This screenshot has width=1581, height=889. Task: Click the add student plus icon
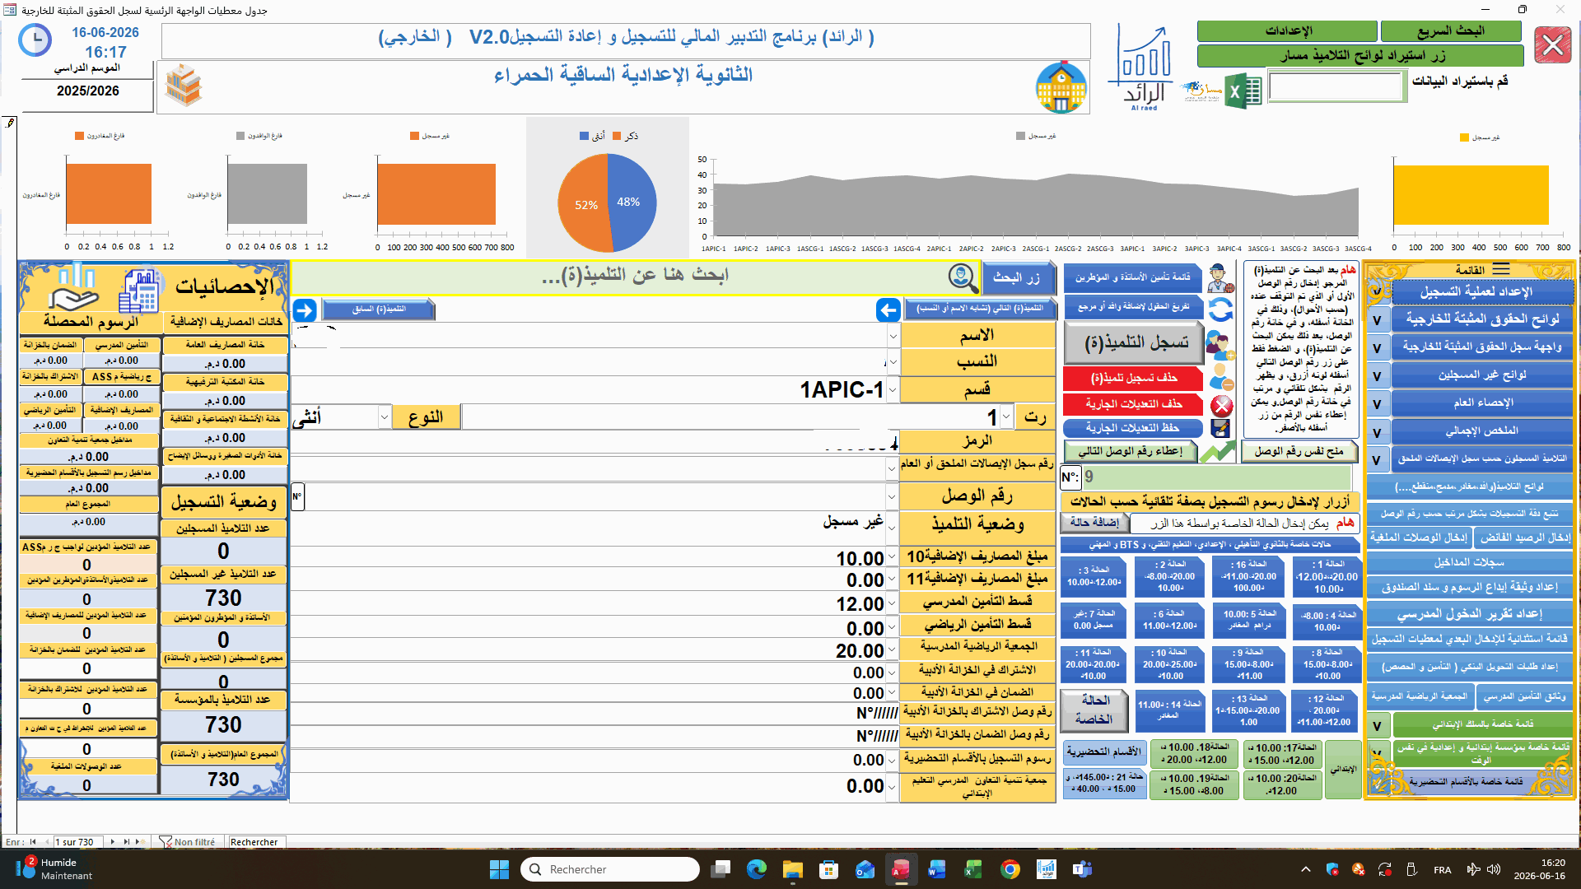pos(1220,344)
